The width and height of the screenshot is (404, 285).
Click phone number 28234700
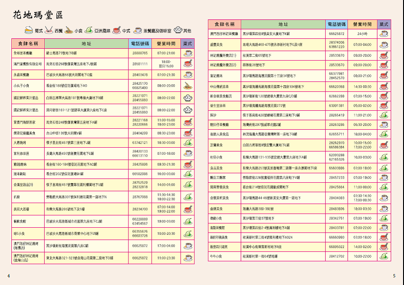pyautogui.click(x=140, y=209)
